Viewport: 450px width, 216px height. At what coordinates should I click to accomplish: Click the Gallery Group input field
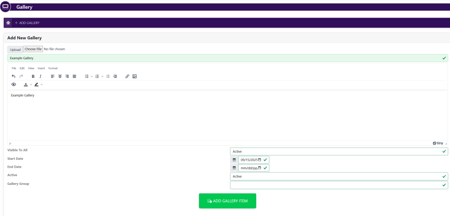(338, 185)
